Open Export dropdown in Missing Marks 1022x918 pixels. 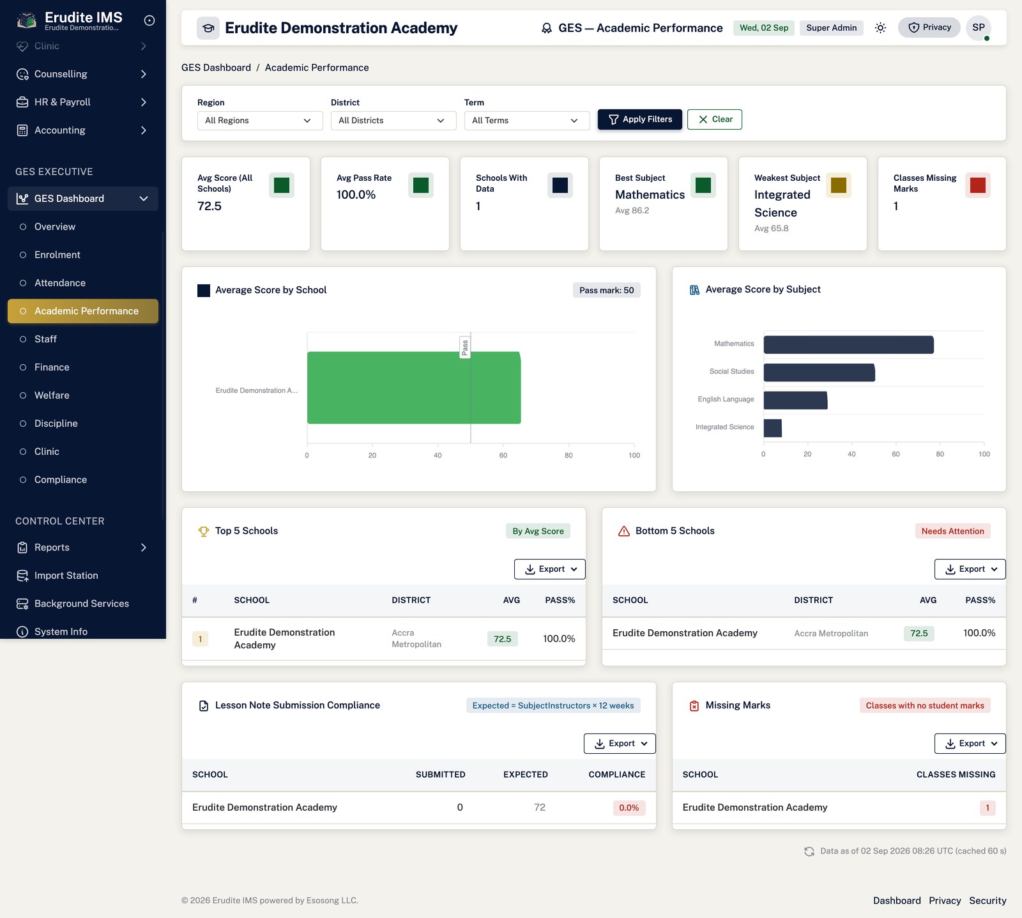click(x=970, y=744)
